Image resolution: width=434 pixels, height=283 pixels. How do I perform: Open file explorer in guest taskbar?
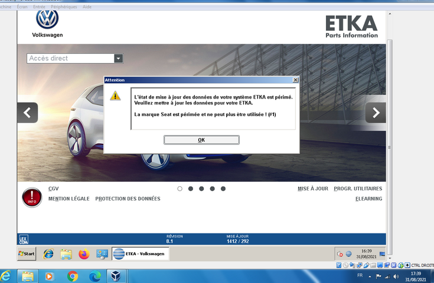[66, 254]
